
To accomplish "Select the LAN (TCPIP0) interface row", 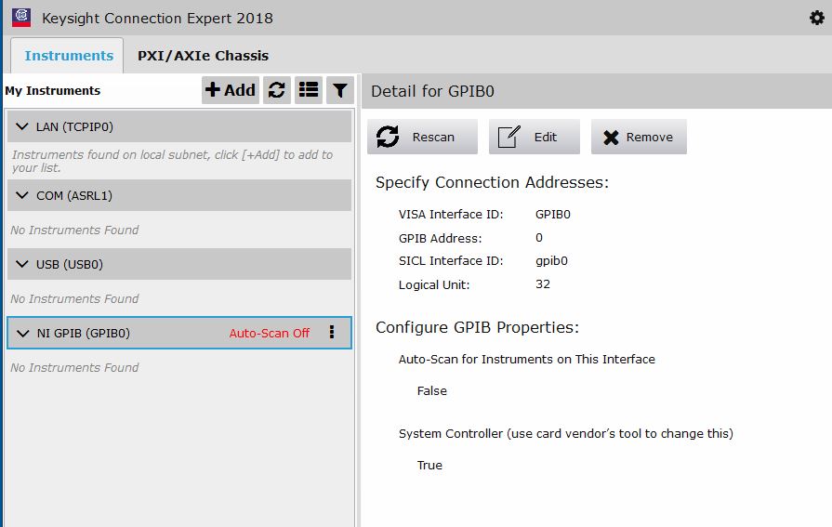I will pyautogui.click(x=179, y=126).
